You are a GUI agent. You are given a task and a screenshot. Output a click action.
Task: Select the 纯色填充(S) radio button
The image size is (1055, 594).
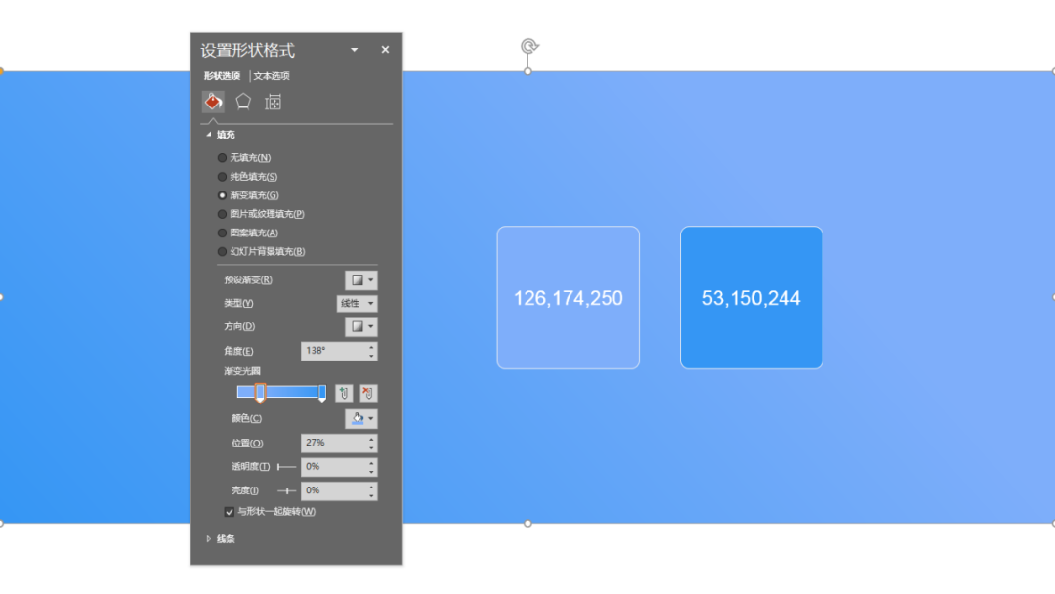click(x=222, y=177)
